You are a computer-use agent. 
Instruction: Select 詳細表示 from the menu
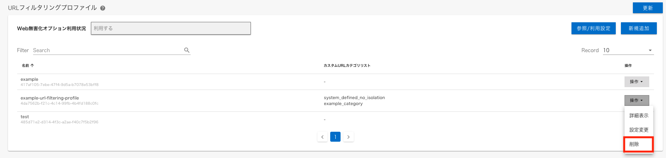[x=639, y=115]
